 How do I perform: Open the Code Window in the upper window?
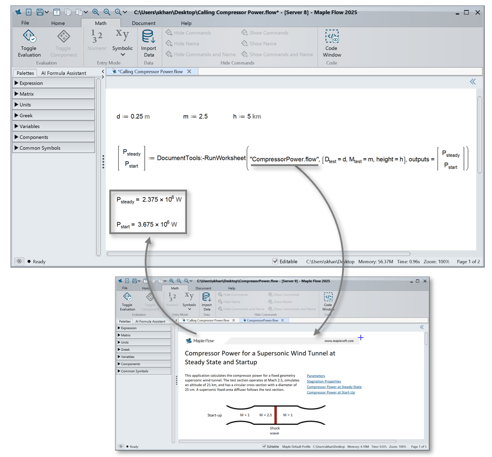tap(332, 43)
